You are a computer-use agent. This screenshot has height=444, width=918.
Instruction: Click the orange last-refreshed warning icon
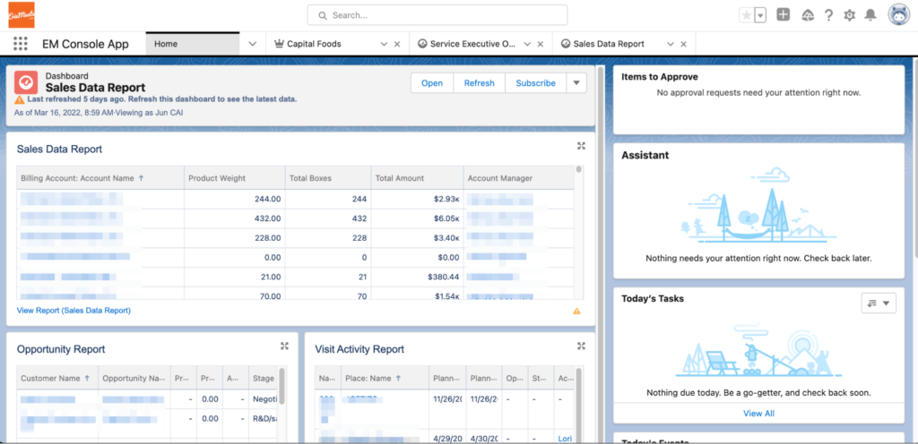[20, 99]
